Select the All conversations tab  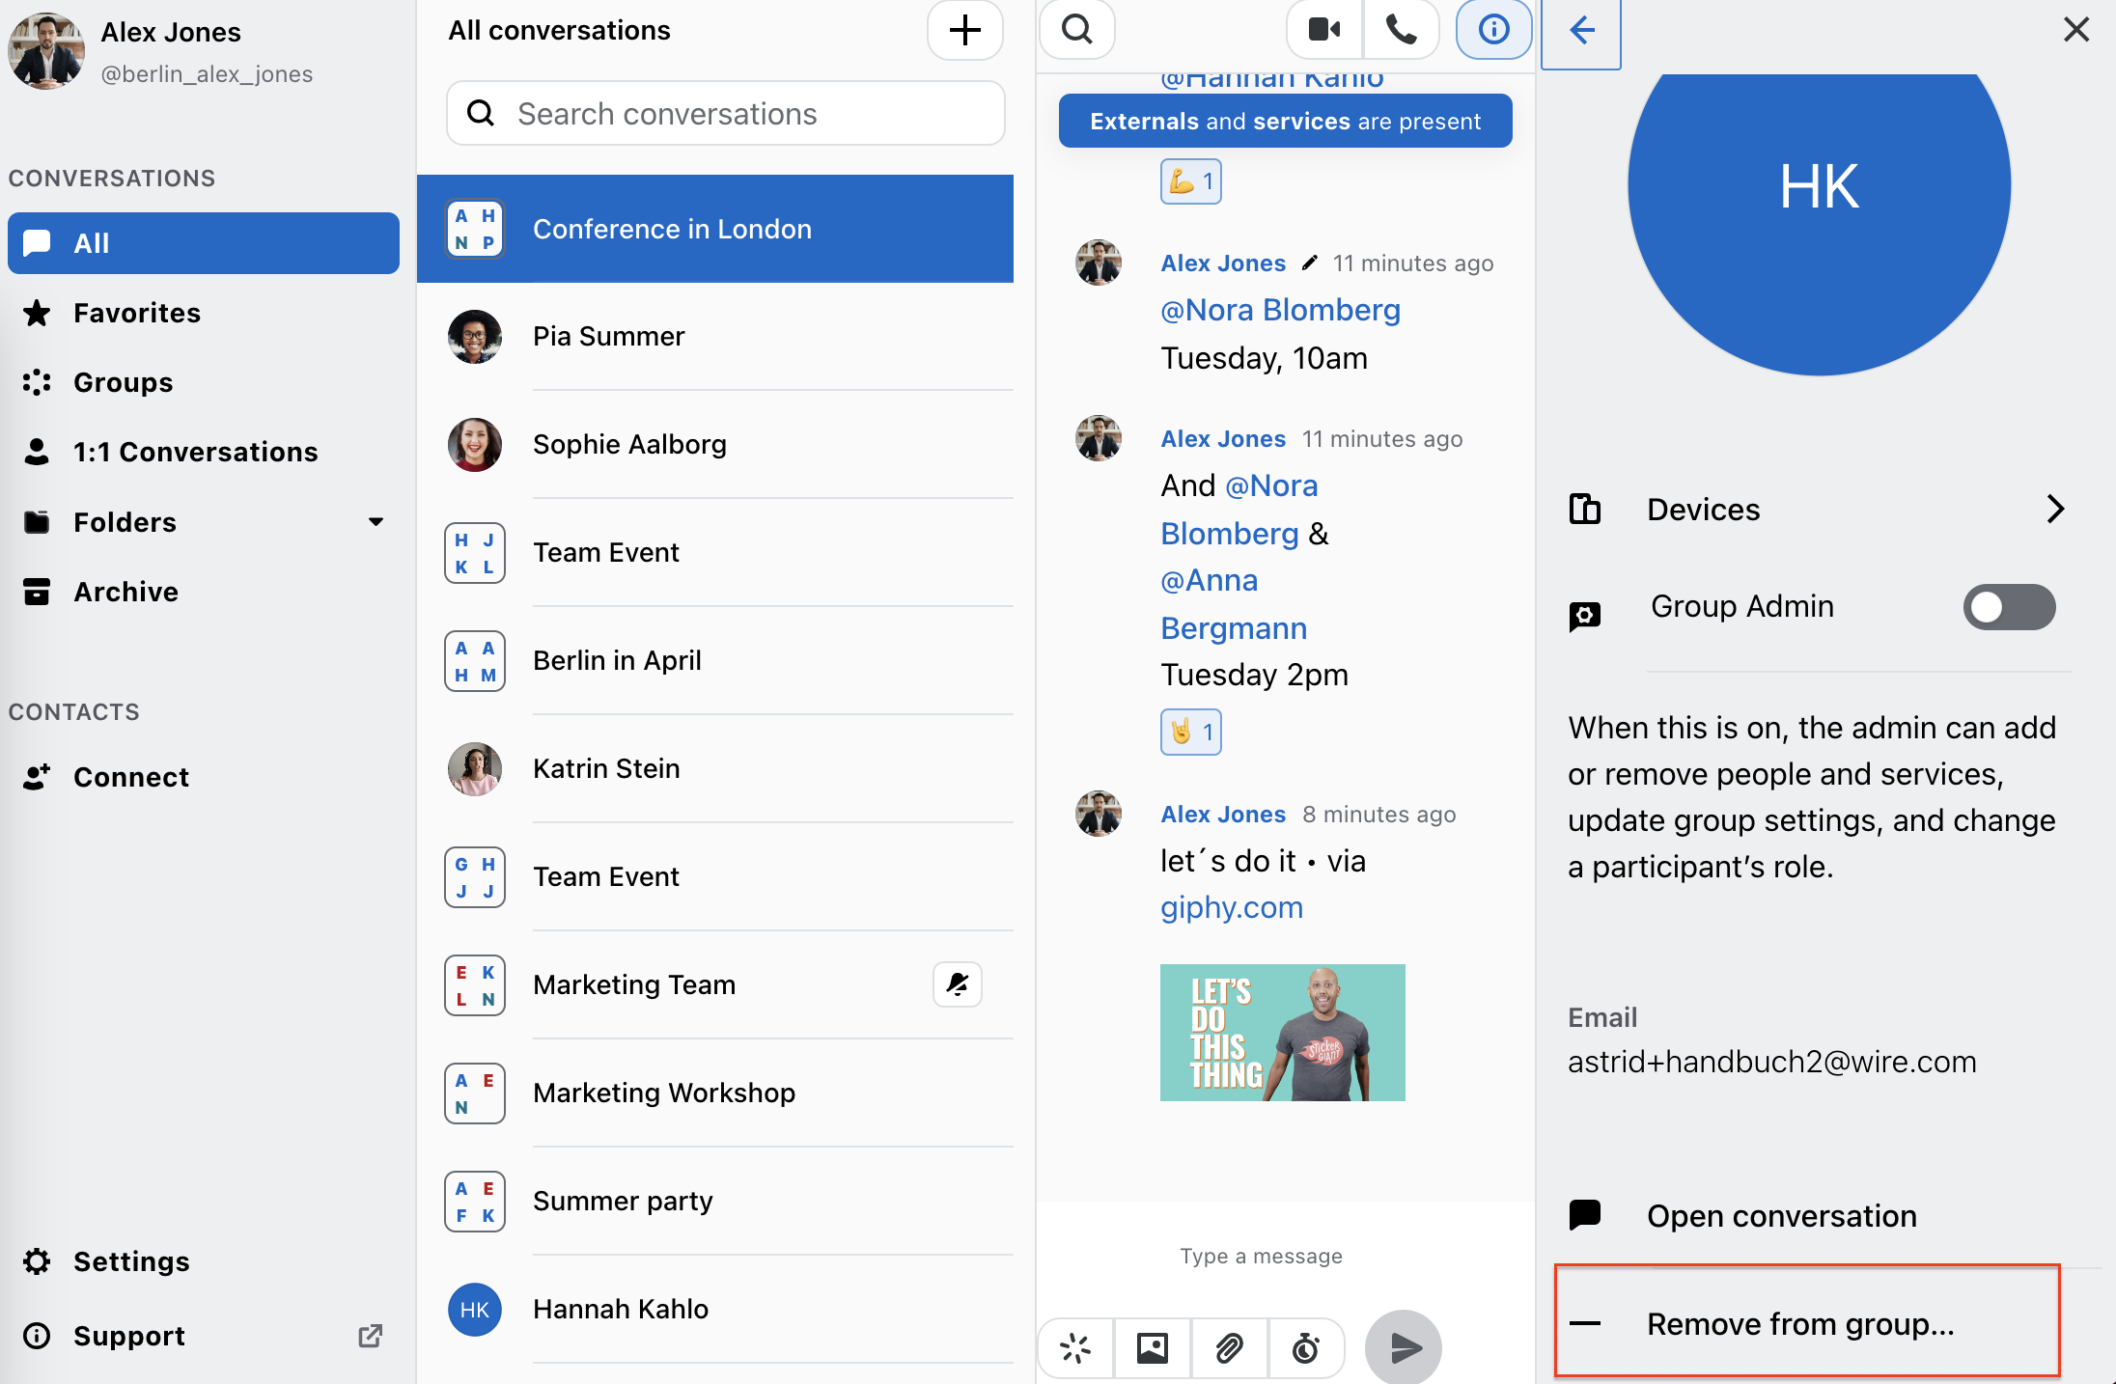pos(204,243)
